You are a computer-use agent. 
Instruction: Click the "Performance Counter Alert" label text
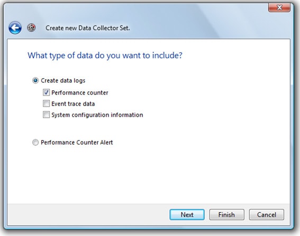[77, 143]
